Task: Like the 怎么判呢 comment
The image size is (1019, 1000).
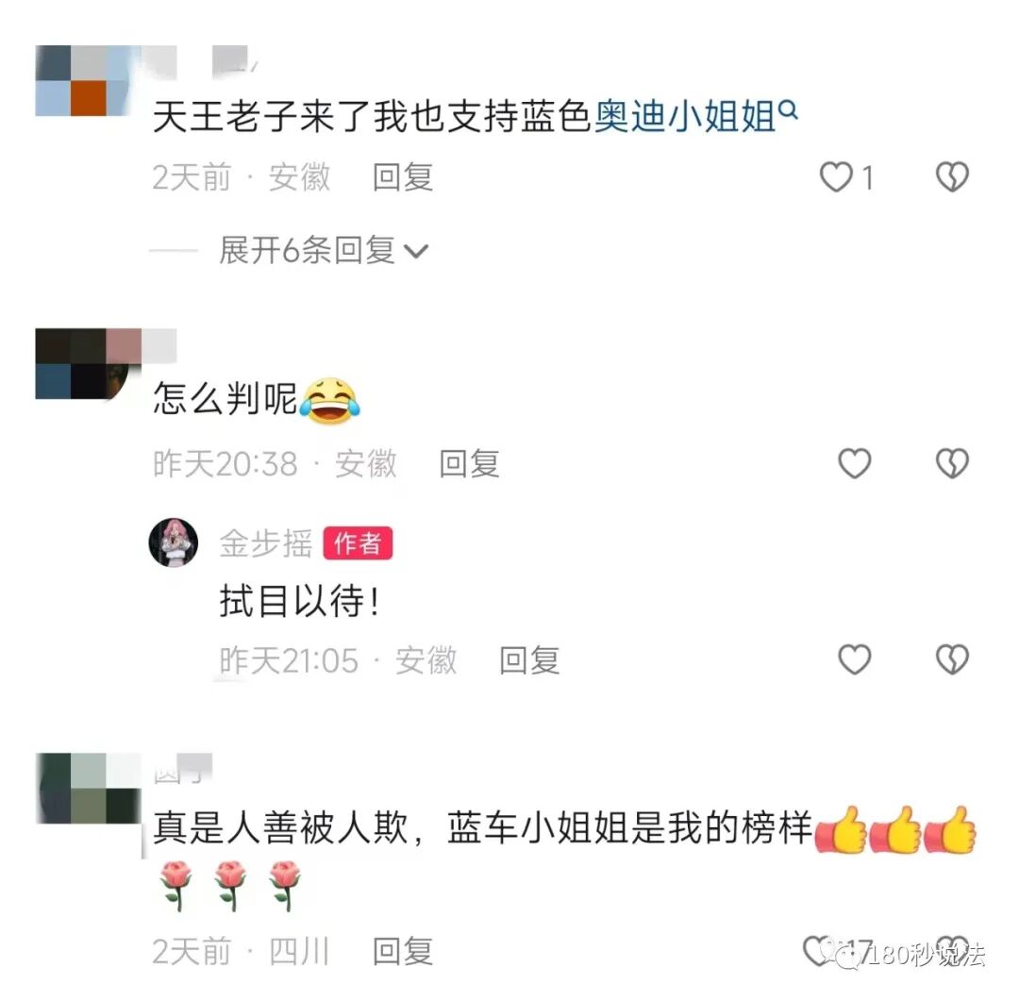Action: 855,463
